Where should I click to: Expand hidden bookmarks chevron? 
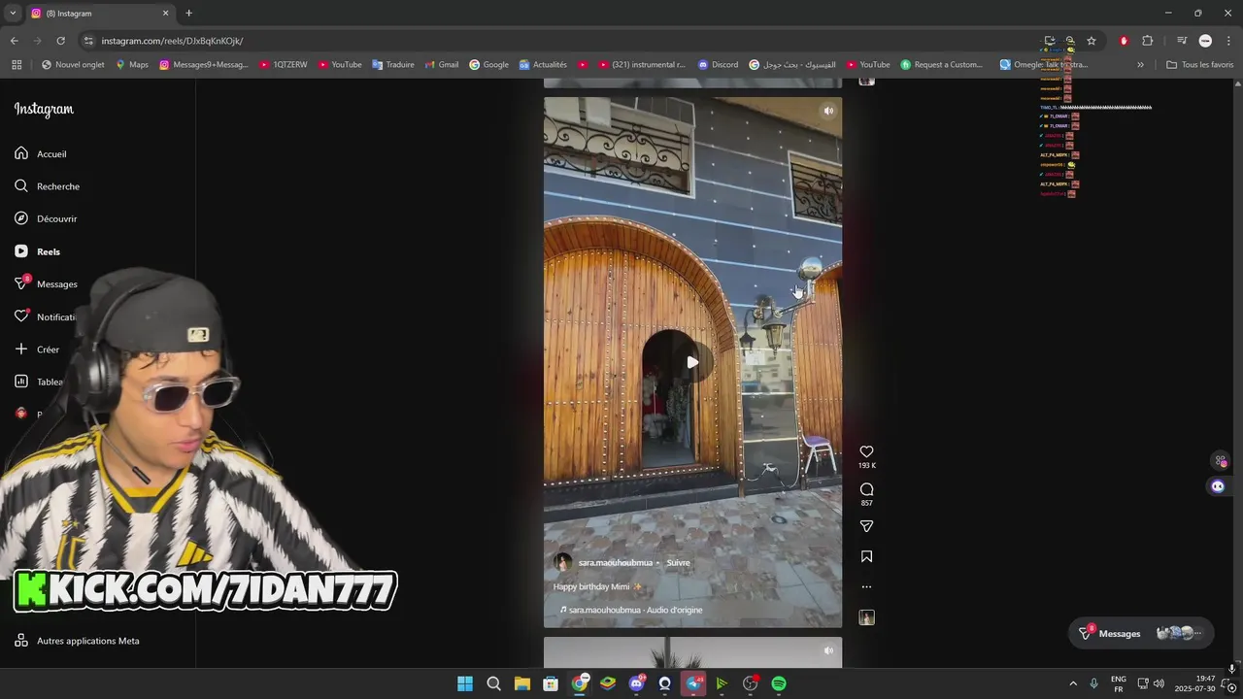click(x=1140, y=65)
